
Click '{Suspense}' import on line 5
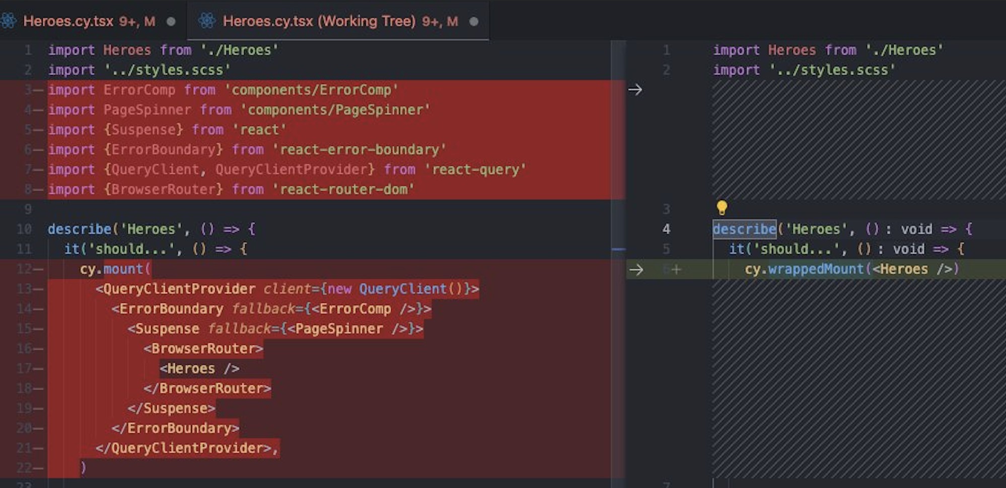pyautogui.click(x=143, y=130)
